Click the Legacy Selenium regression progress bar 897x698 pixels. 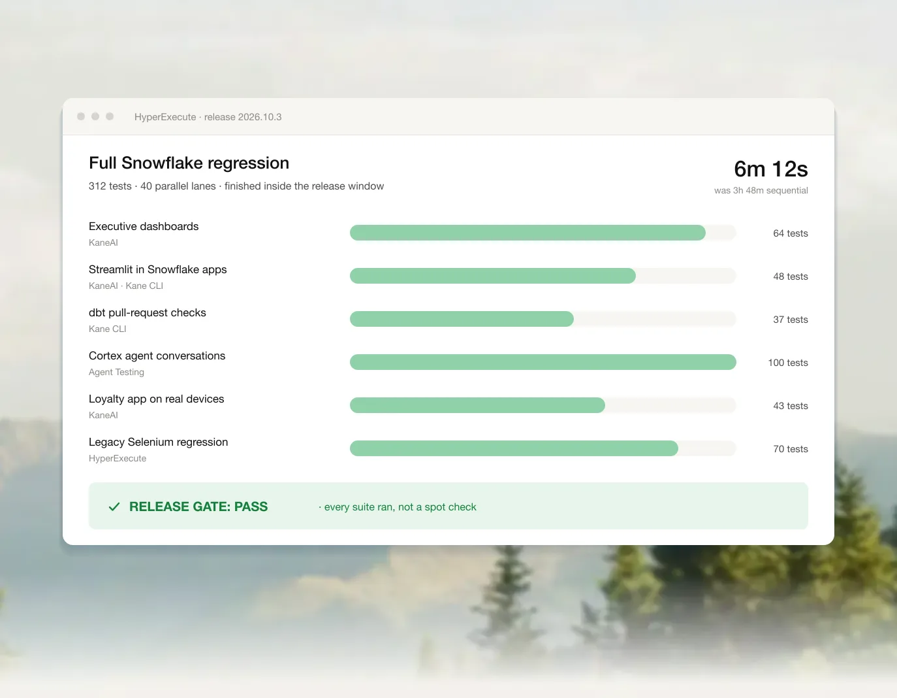pyautogui.click(x=543, y=448)
